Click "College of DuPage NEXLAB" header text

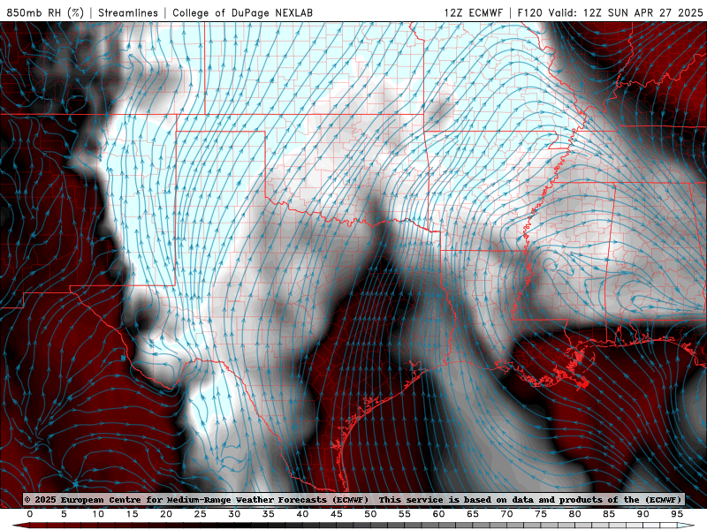tap(242, 12)
